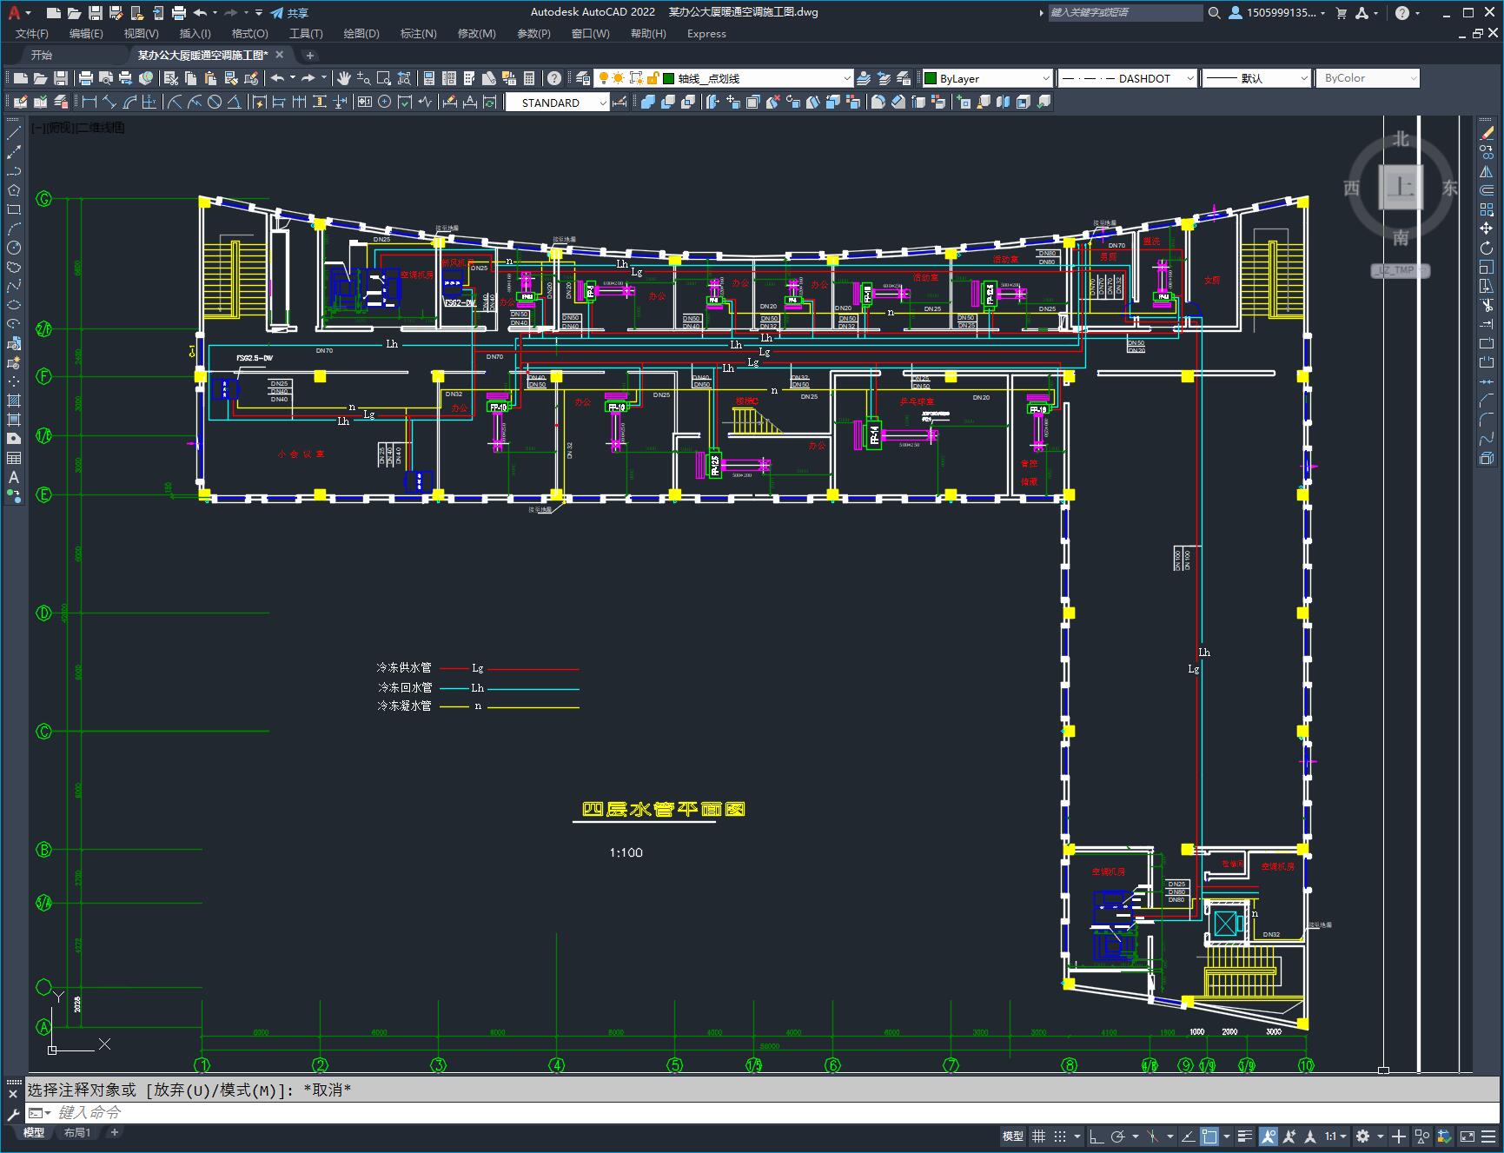The height and width of the screenshot is (1153, 1504).
Task: Select the Hatch tool
Action: [14, 401]
